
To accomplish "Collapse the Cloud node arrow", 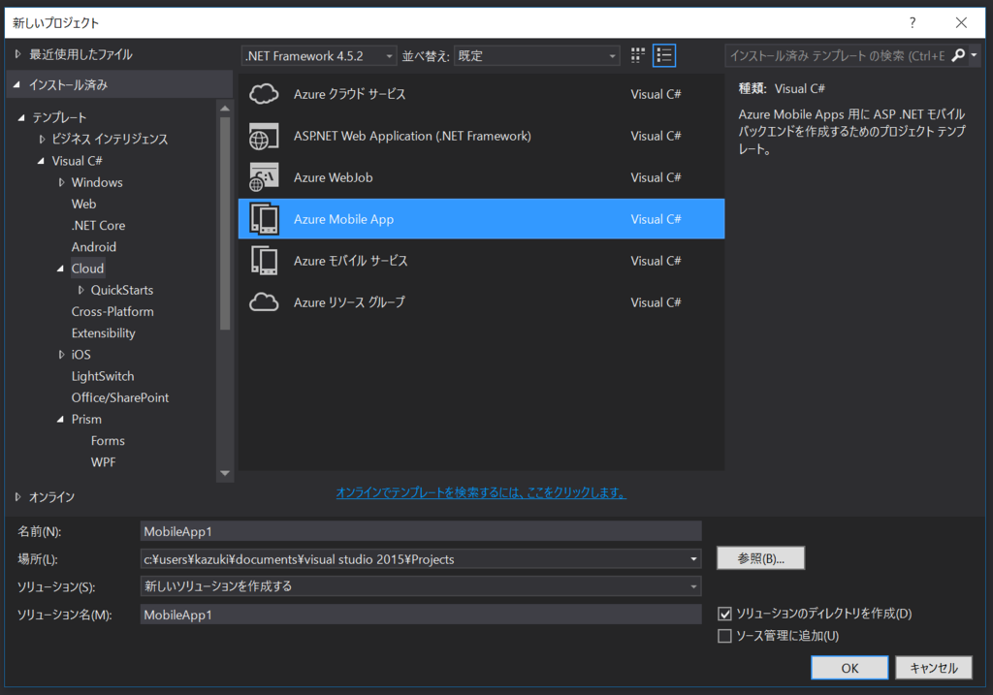I will (61, 269).
